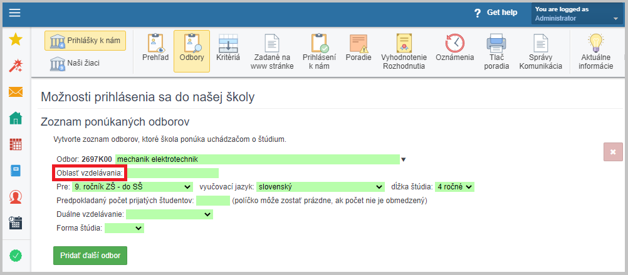Viewport: 628px width, 275px height.
Task: Open the magic wand wizard icon
Action: point(16,66)
